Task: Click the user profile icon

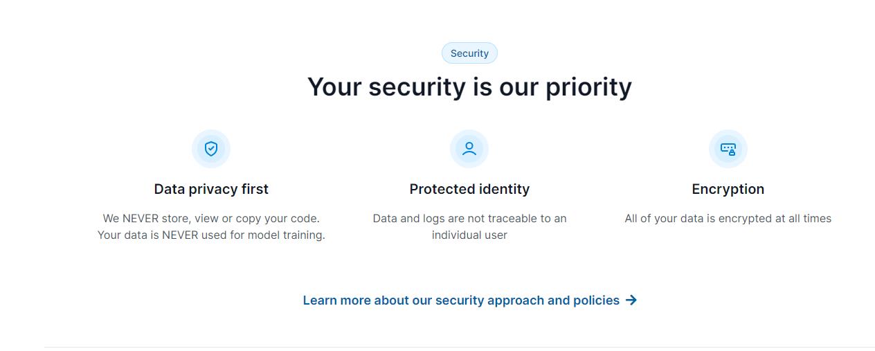Action: pyautogui.click(x=469, y=149)
